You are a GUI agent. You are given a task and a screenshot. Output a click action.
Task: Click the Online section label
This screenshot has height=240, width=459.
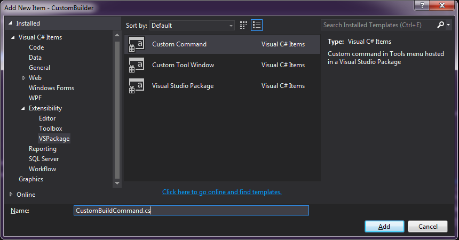[x=26, y=194]
